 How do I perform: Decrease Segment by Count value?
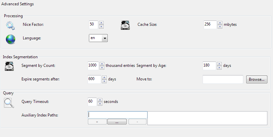pos(103,68)
